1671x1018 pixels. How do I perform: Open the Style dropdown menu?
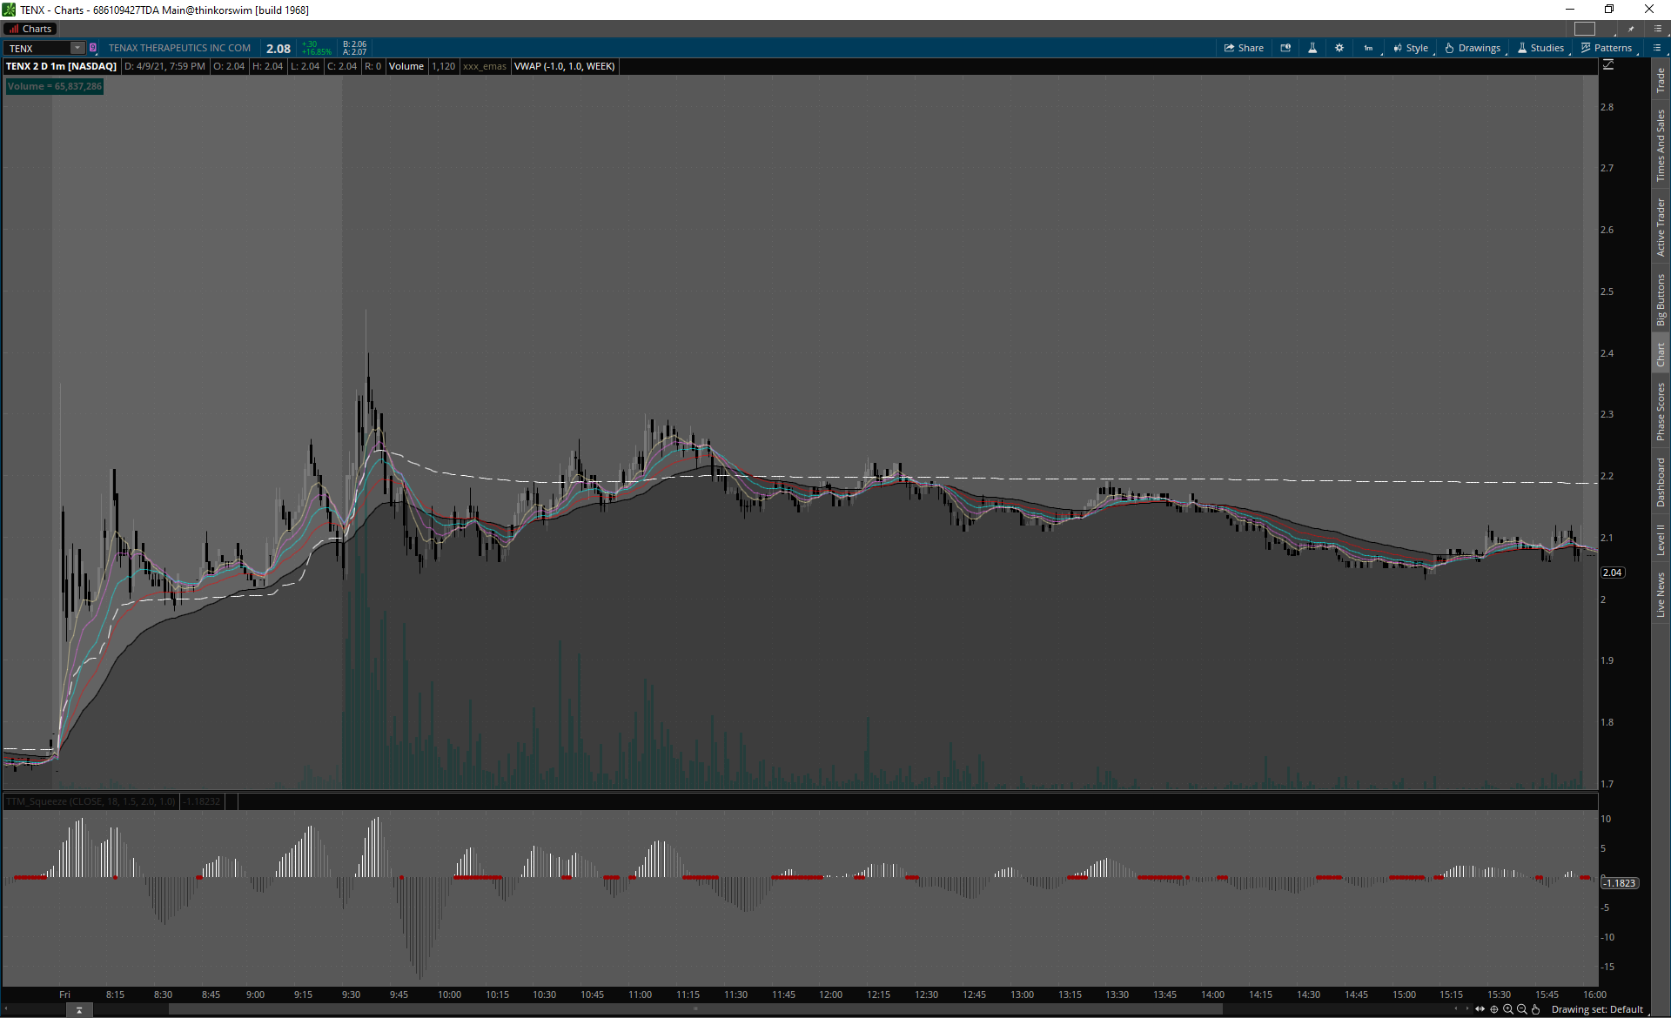point(1411,48)
